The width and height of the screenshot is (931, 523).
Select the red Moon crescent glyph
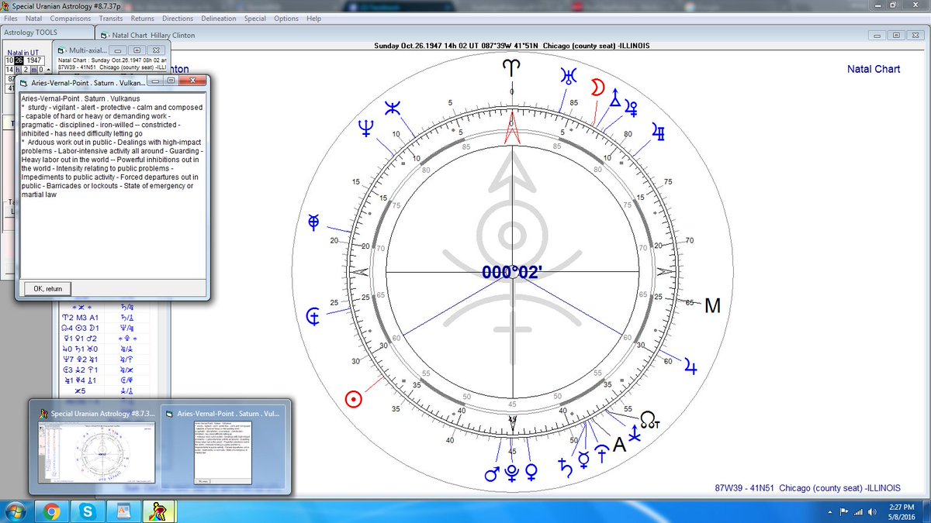click(597, 87)
